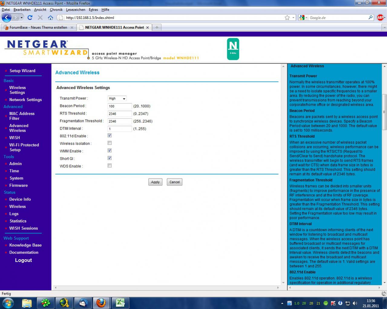The width and height of the screenshot is (387, 309).
Task: Open the Adblock Plus ABP icon
Action: click(380, 18)
